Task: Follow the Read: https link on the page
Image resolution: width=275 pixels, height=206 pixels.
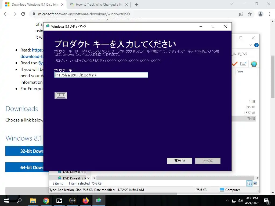Action: click(x=38, y=50)
